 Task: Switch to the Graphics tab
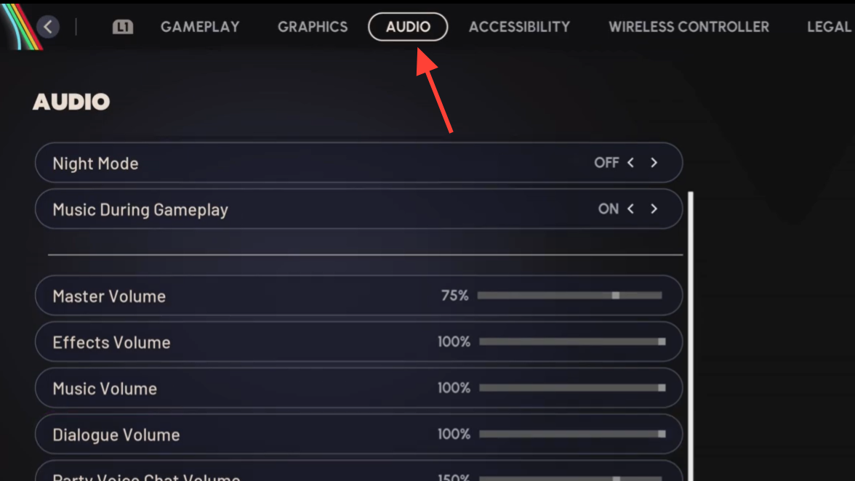click(x=313, y=27)
